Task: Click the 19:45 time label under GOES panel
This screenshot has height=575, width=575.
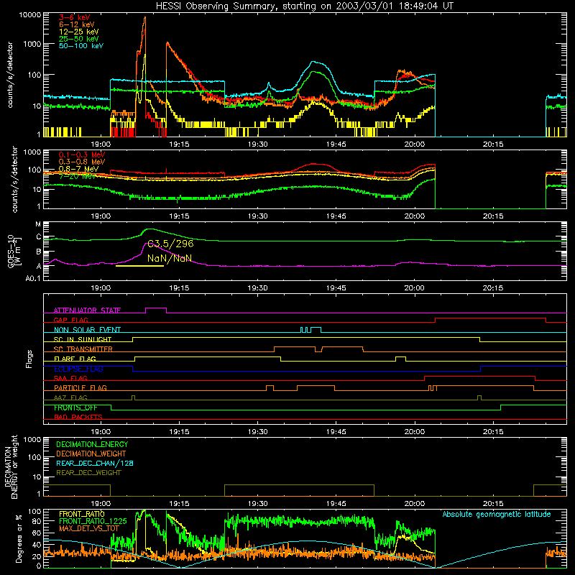Action: [x=336, y=288]
